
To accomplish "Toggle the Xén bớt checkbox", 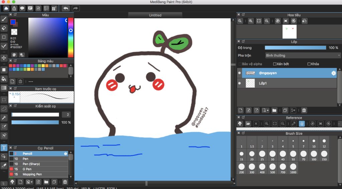I will [x=275, y=64].
